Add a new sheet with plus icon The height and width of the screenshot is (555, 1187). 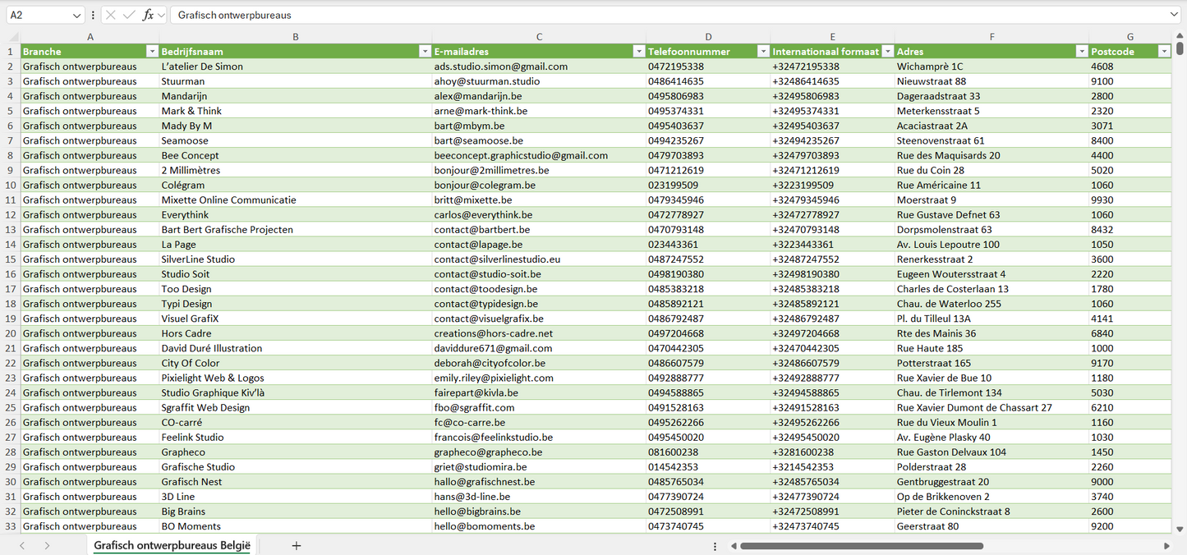pyautogui.click(x=297, y=546)
